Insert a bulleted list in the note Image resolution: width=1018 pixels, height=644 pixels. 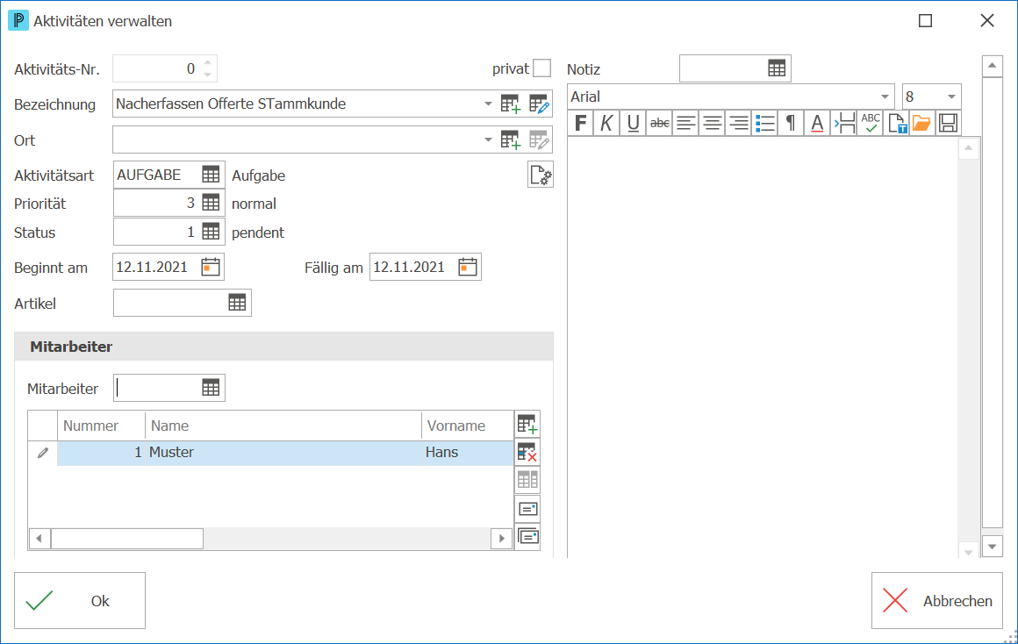tap(764, 123)
